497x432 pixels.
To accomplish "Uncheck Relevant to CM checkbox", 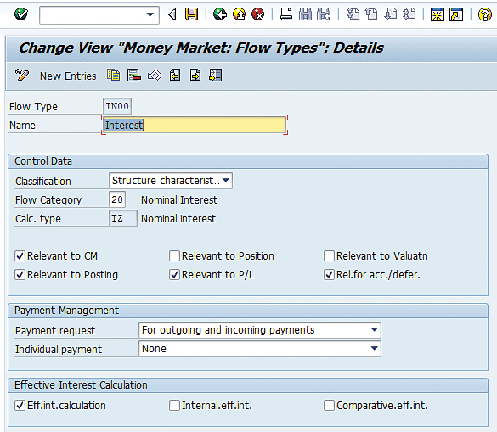I will click(x=20, y=256).
